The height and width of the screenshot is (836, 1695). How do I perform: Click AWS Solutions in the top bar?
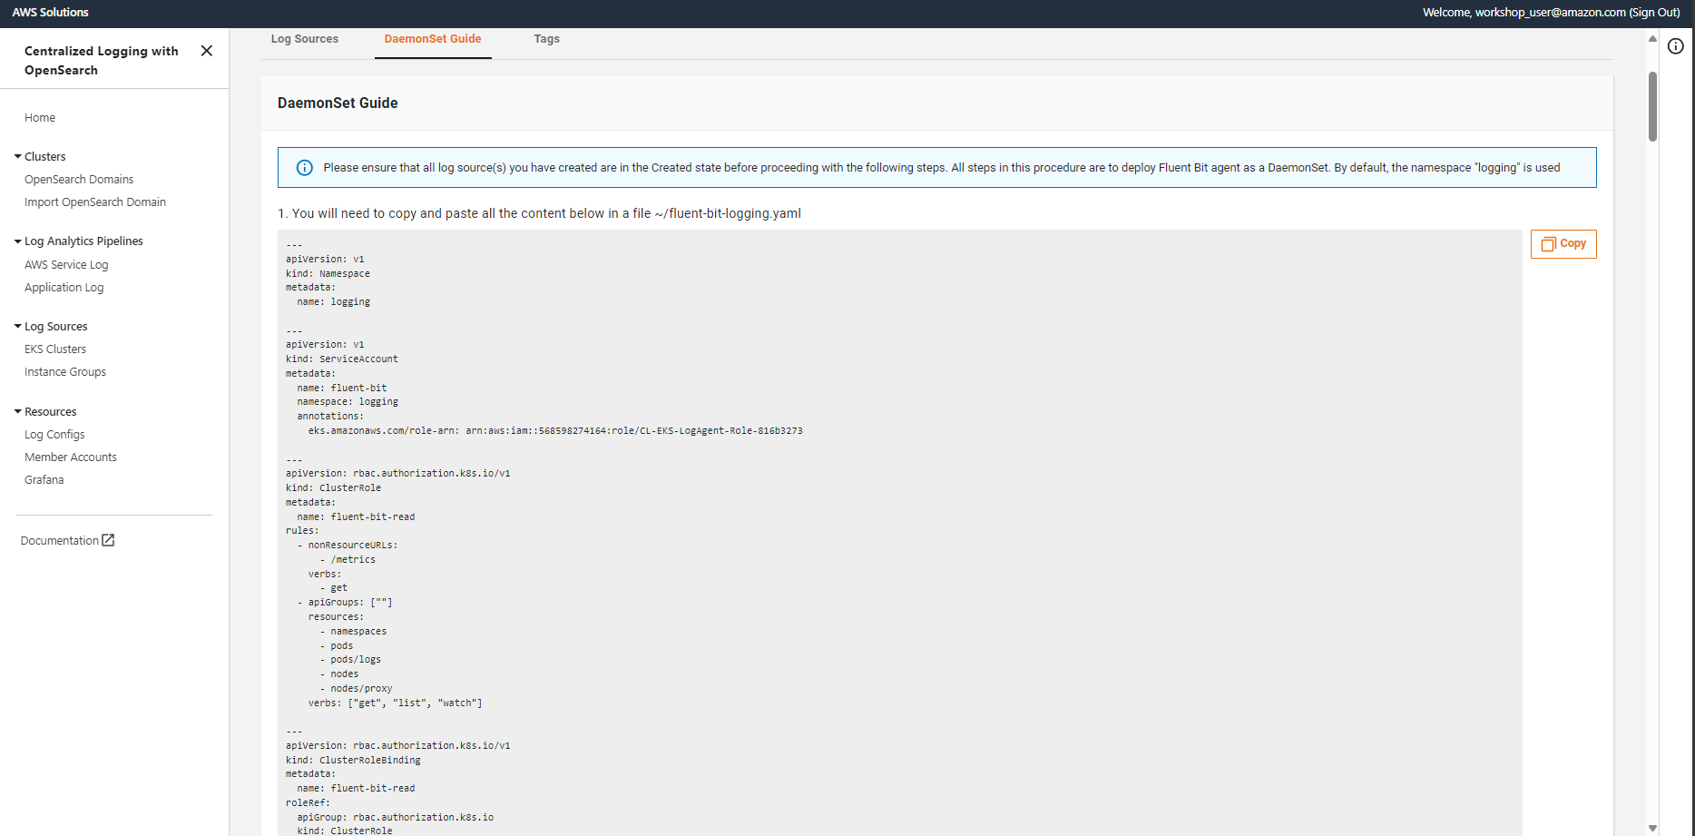(x=50, y=13)
